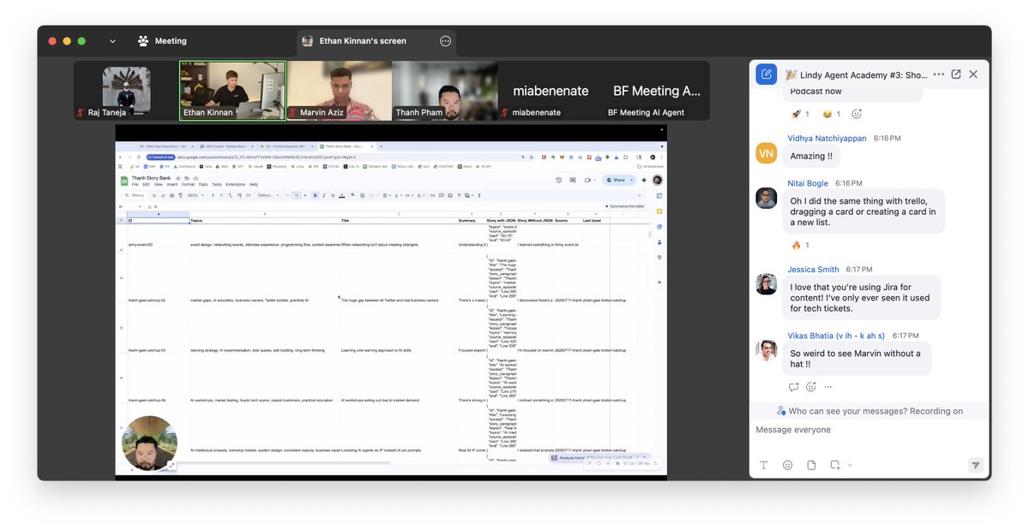The height and width of the screenshot is (530, 1029).
Task: Click Jessica Smith's avatar photo
Action: (767, 284)
